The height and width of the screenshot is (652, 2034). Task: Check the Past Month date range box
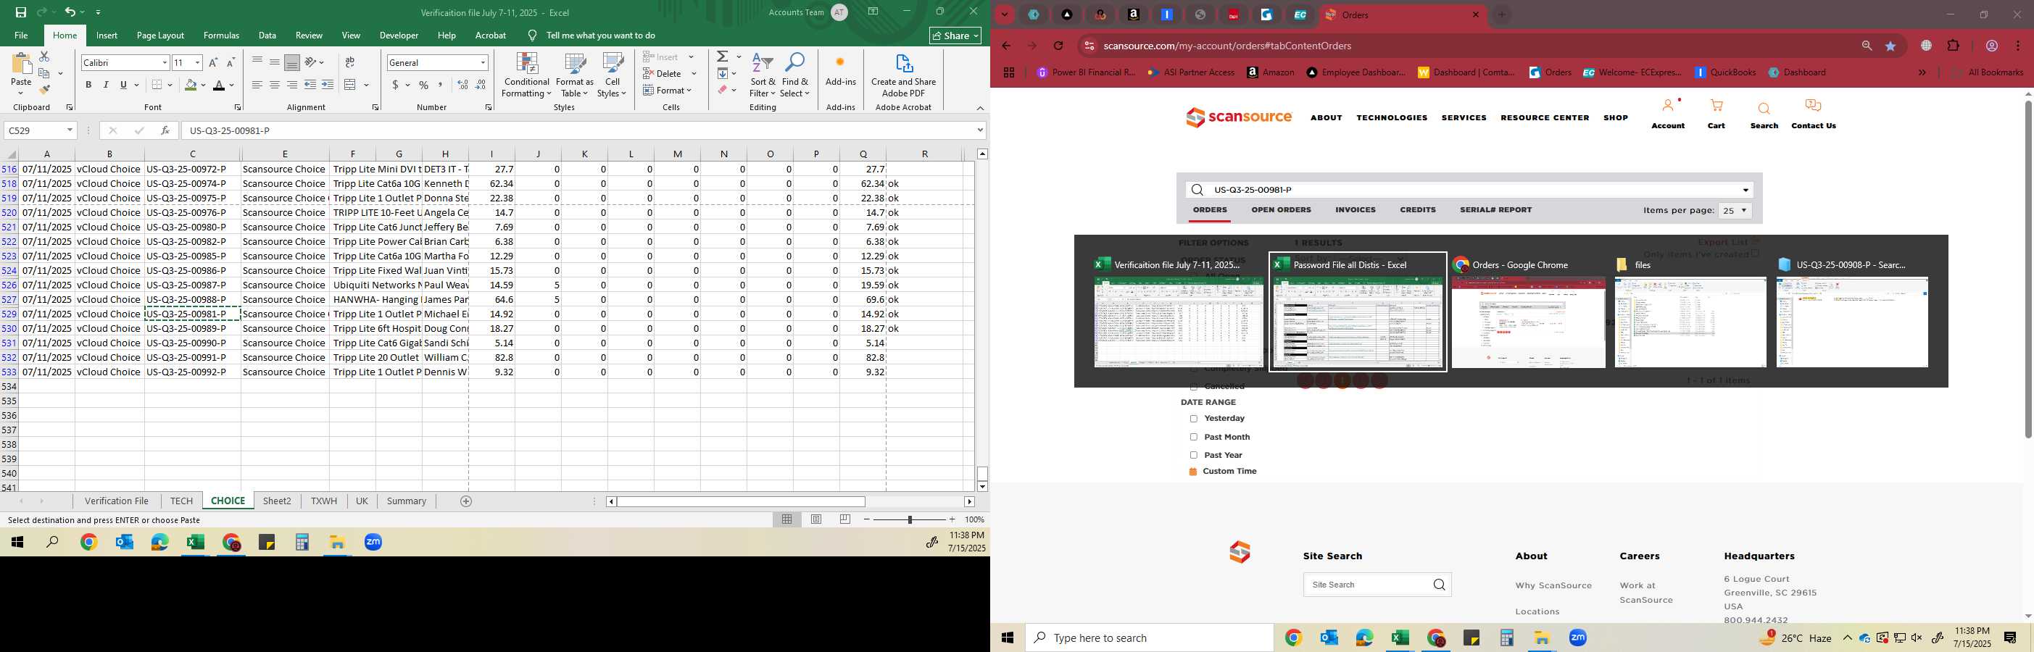pos(1193,438)
